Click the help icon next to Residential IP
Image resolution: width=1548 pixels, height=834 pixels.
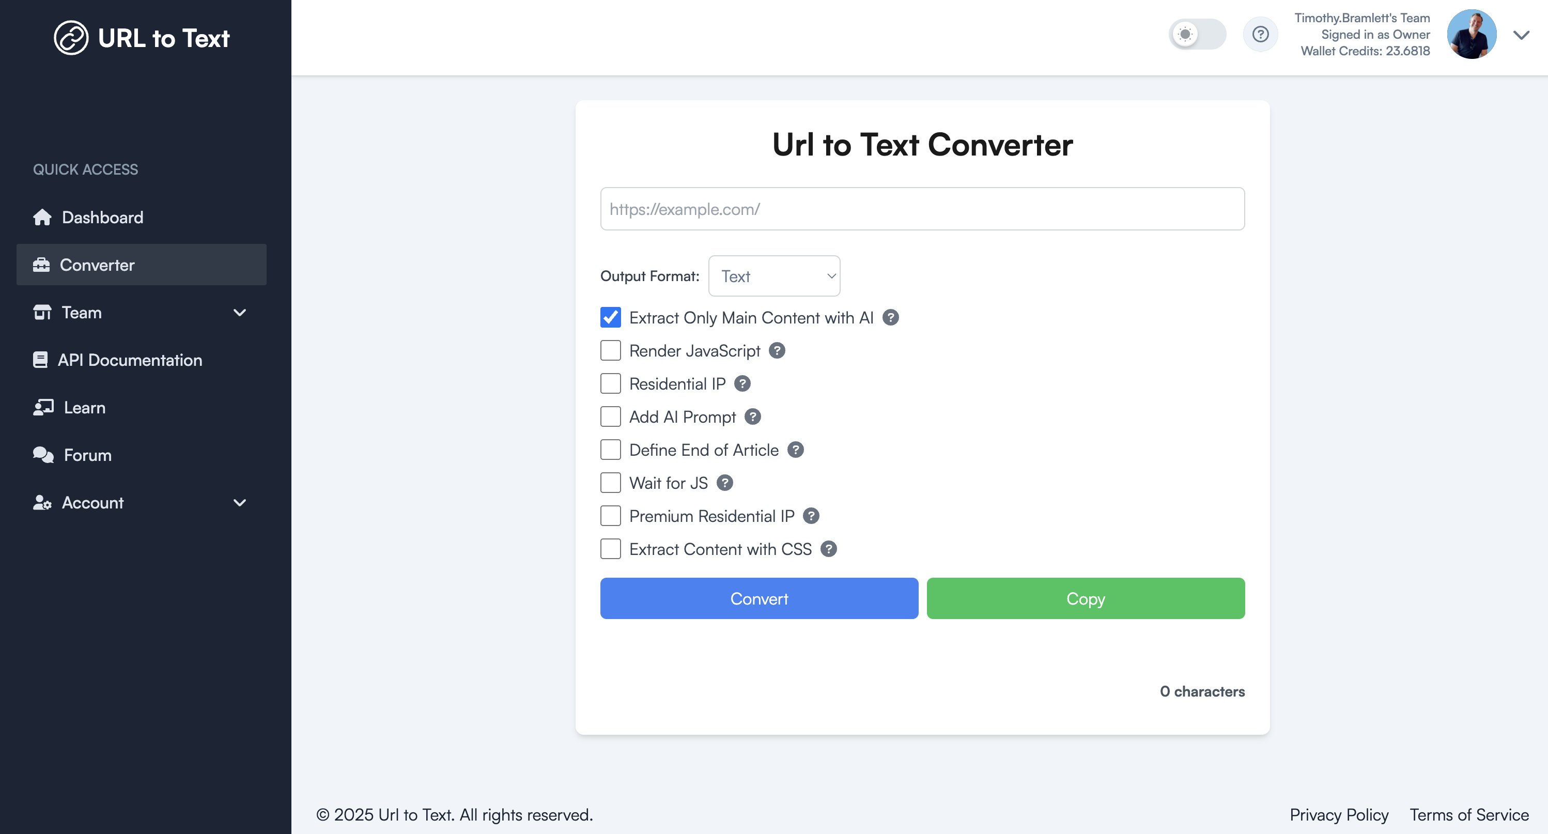click(x=742, y=383)
